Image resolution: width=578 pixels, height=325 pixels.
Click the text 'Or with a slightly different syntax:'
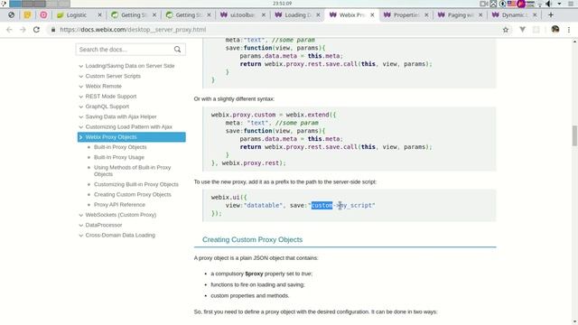(x=234, y=99)
